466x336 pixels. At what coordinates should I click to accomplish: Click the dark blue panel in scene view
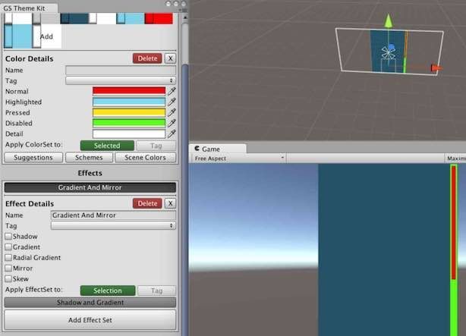(x=387, y=51)
